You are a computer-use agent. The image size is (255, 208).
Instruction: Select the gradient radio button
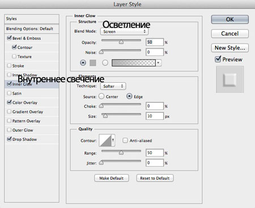coord(105,63)
